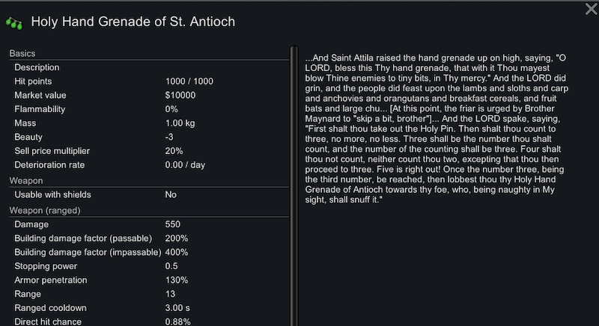Select the Hit points stat row

[x=149, y=81]
